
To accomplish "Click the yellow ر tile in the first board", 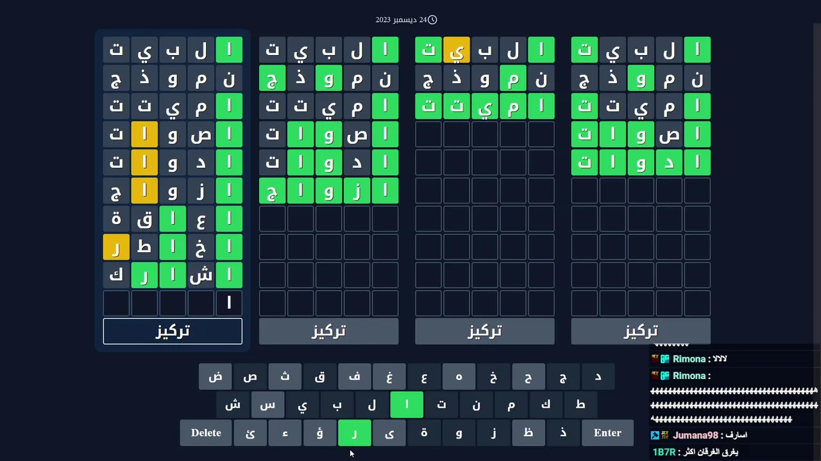I will click(x=116, y=247).
